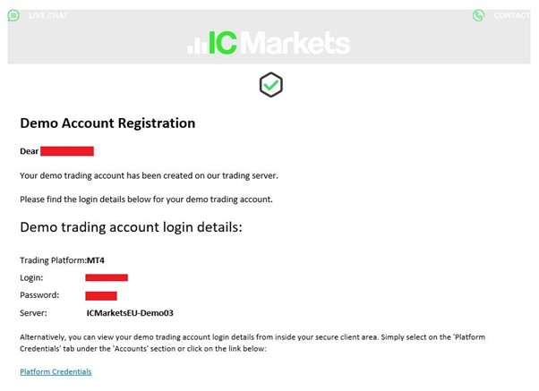Click the bar chart logo symbol
The width and height of the screenshot is (539, 391).
point(197,44)
